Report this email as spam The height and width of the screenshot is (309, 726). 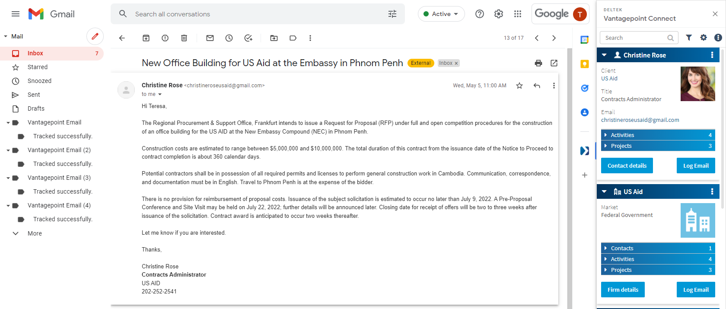point(165,38)
